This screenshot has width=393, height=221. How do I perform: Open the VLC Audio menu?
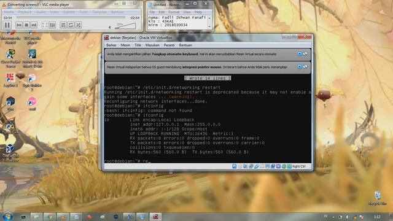coord(41,12)
